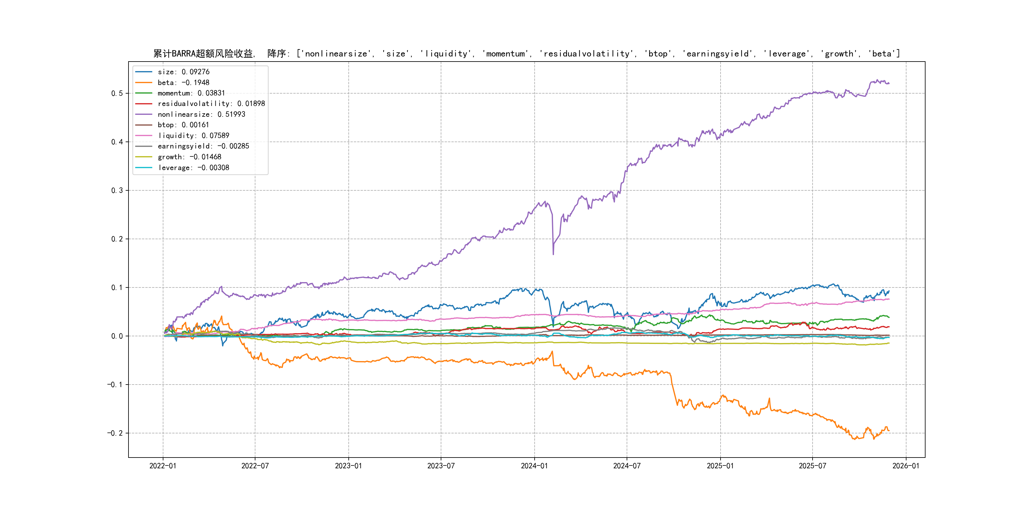Select legend label 'btop: 0.00161'
1028x514 pixels.
[x=183, y=125]
